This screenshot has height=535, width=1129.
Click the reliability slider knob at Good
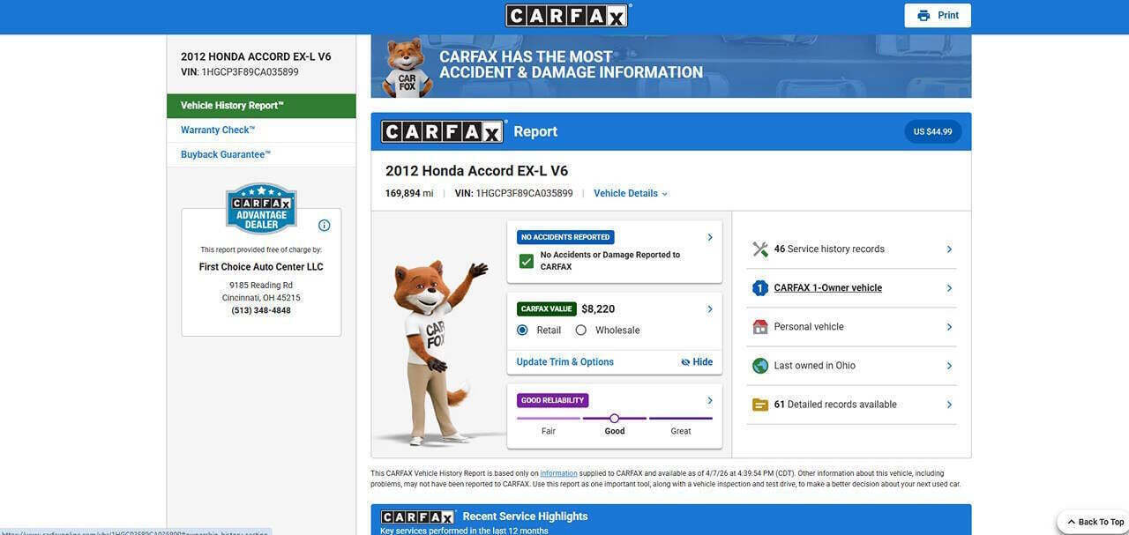[x=615, y=419]
